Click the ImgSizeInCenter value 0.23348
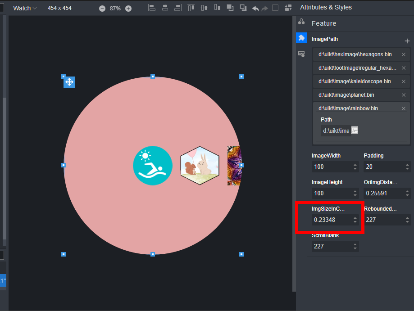The image size is (414, 311). [331, 220]
